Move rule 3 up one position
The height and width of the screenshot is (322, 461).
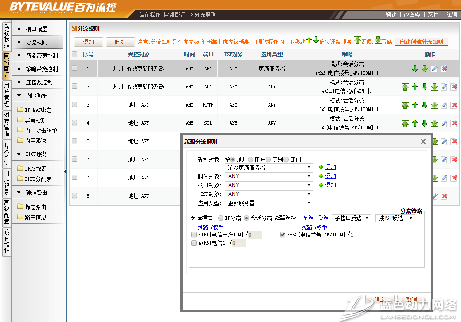click(x=415, y=105)
